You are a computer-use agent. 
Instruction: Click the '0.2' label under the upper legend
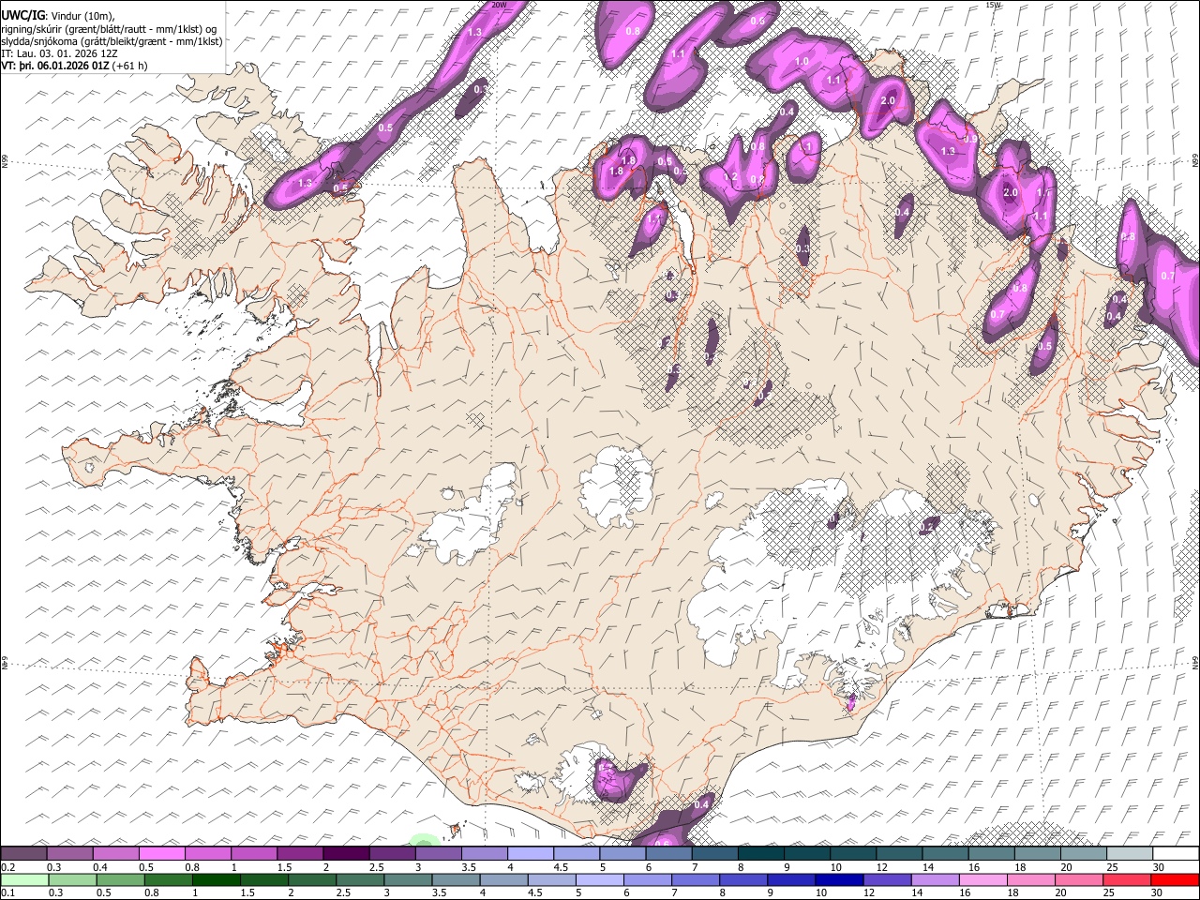tap(7, 866)
